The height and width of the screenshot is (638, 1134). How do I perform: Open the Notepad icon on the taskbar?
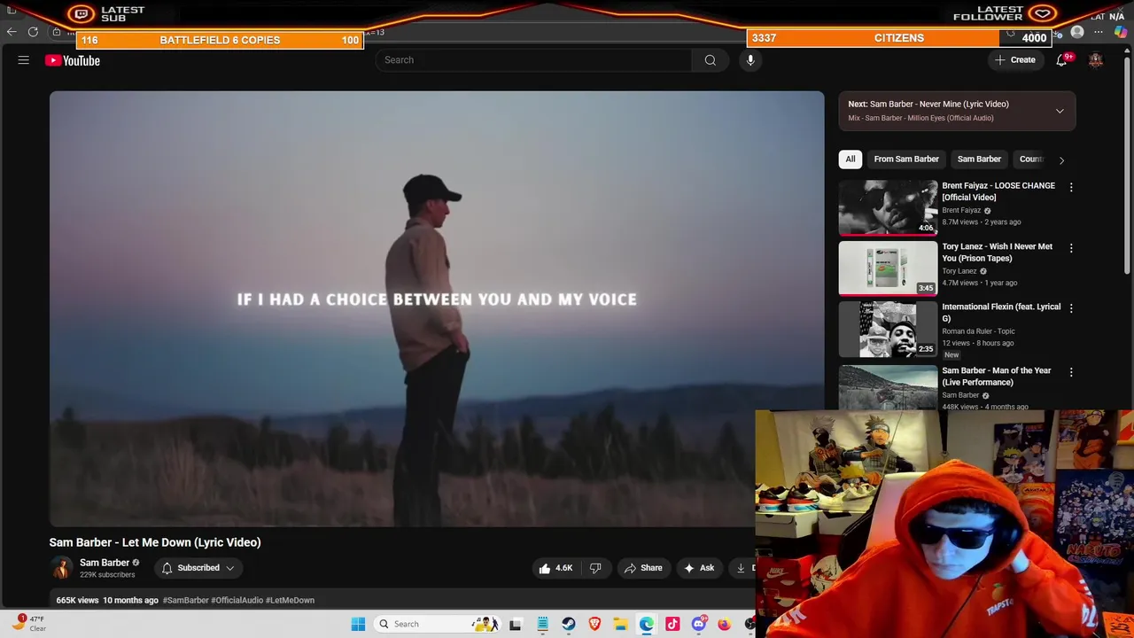[x=542, y=624]
